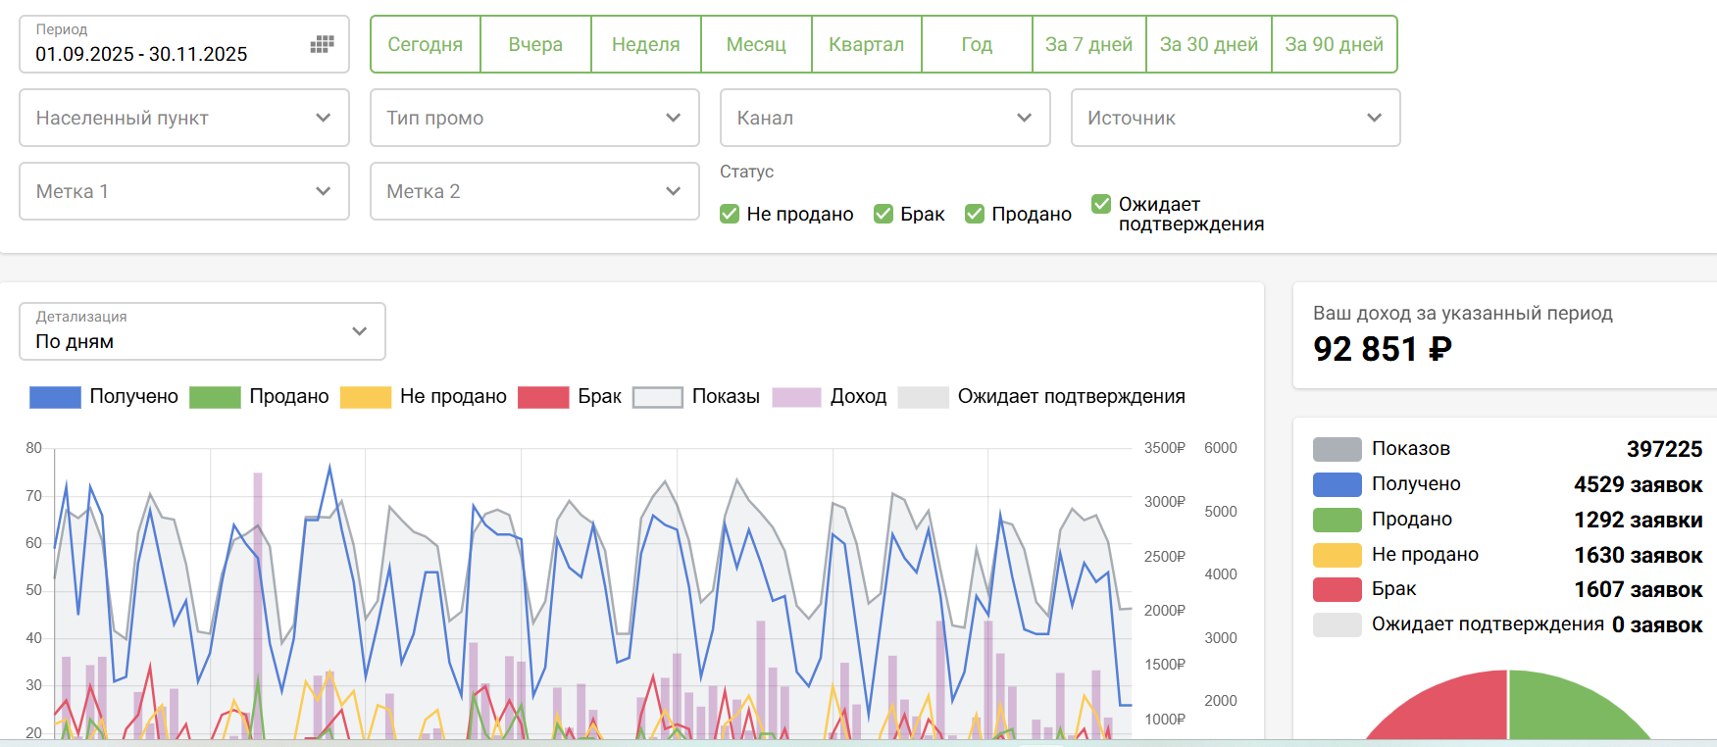Switch to the Квартал period tab

[x=866, y=44]
